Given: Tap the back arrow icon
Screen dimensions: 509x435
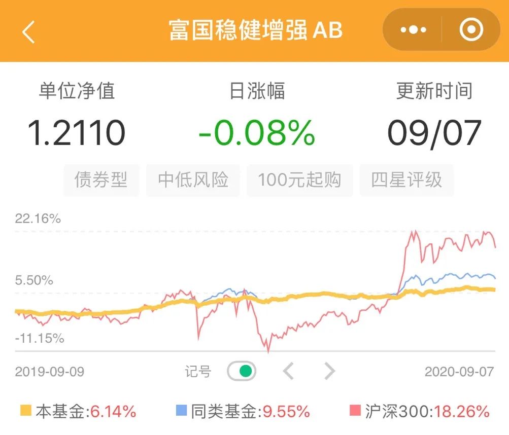Looking at the screenshot, I should [x=28, y=32].
